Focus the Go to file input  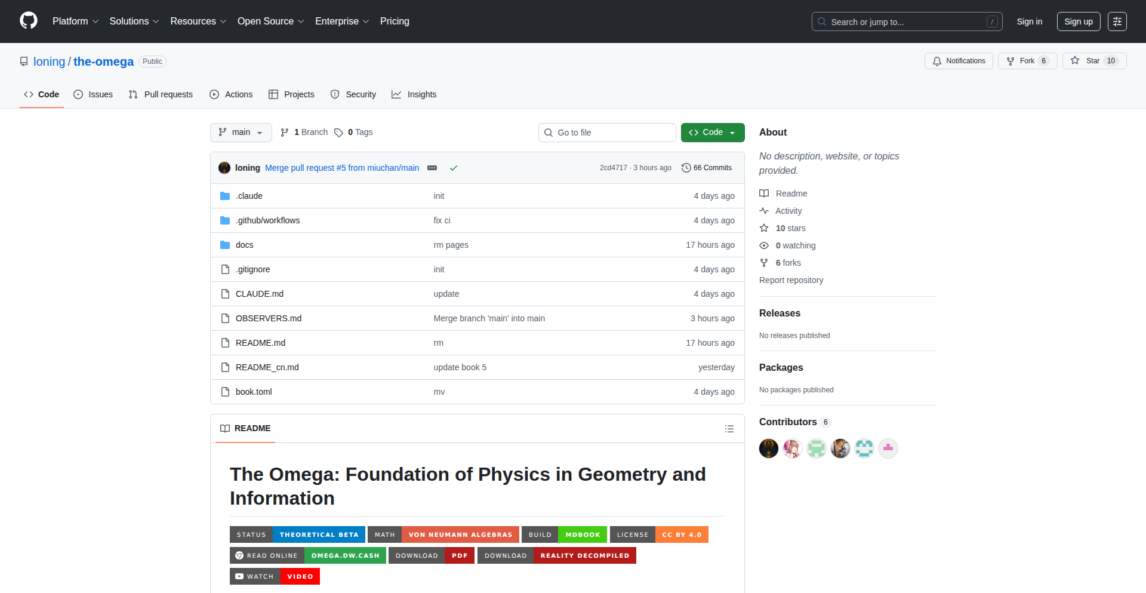click(x=607, y=133)
